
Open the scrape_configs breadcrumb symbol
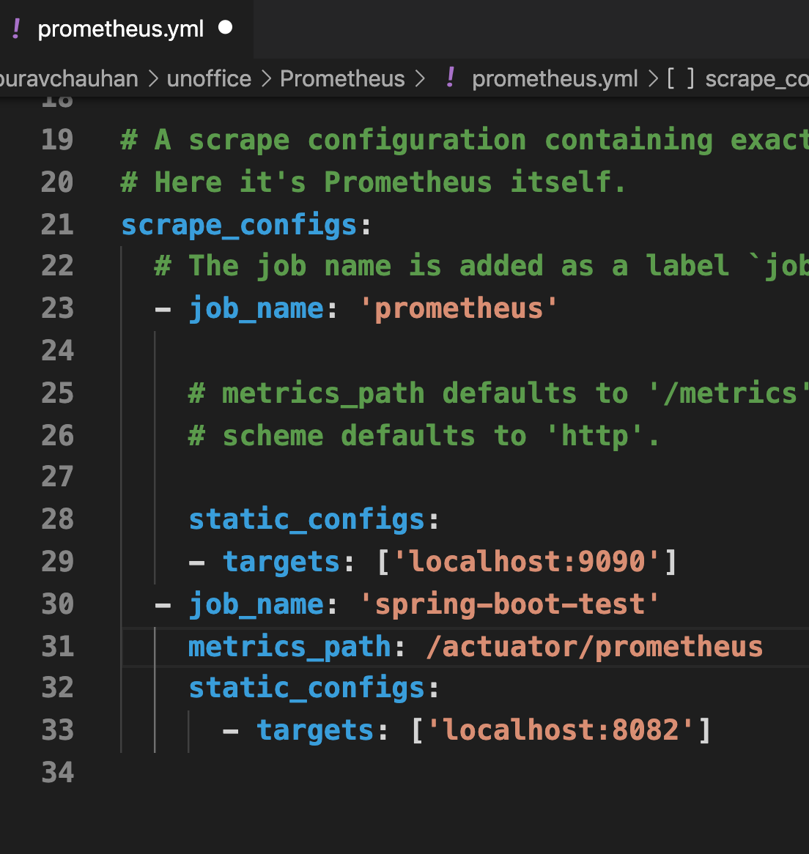(x=757, y=79)
